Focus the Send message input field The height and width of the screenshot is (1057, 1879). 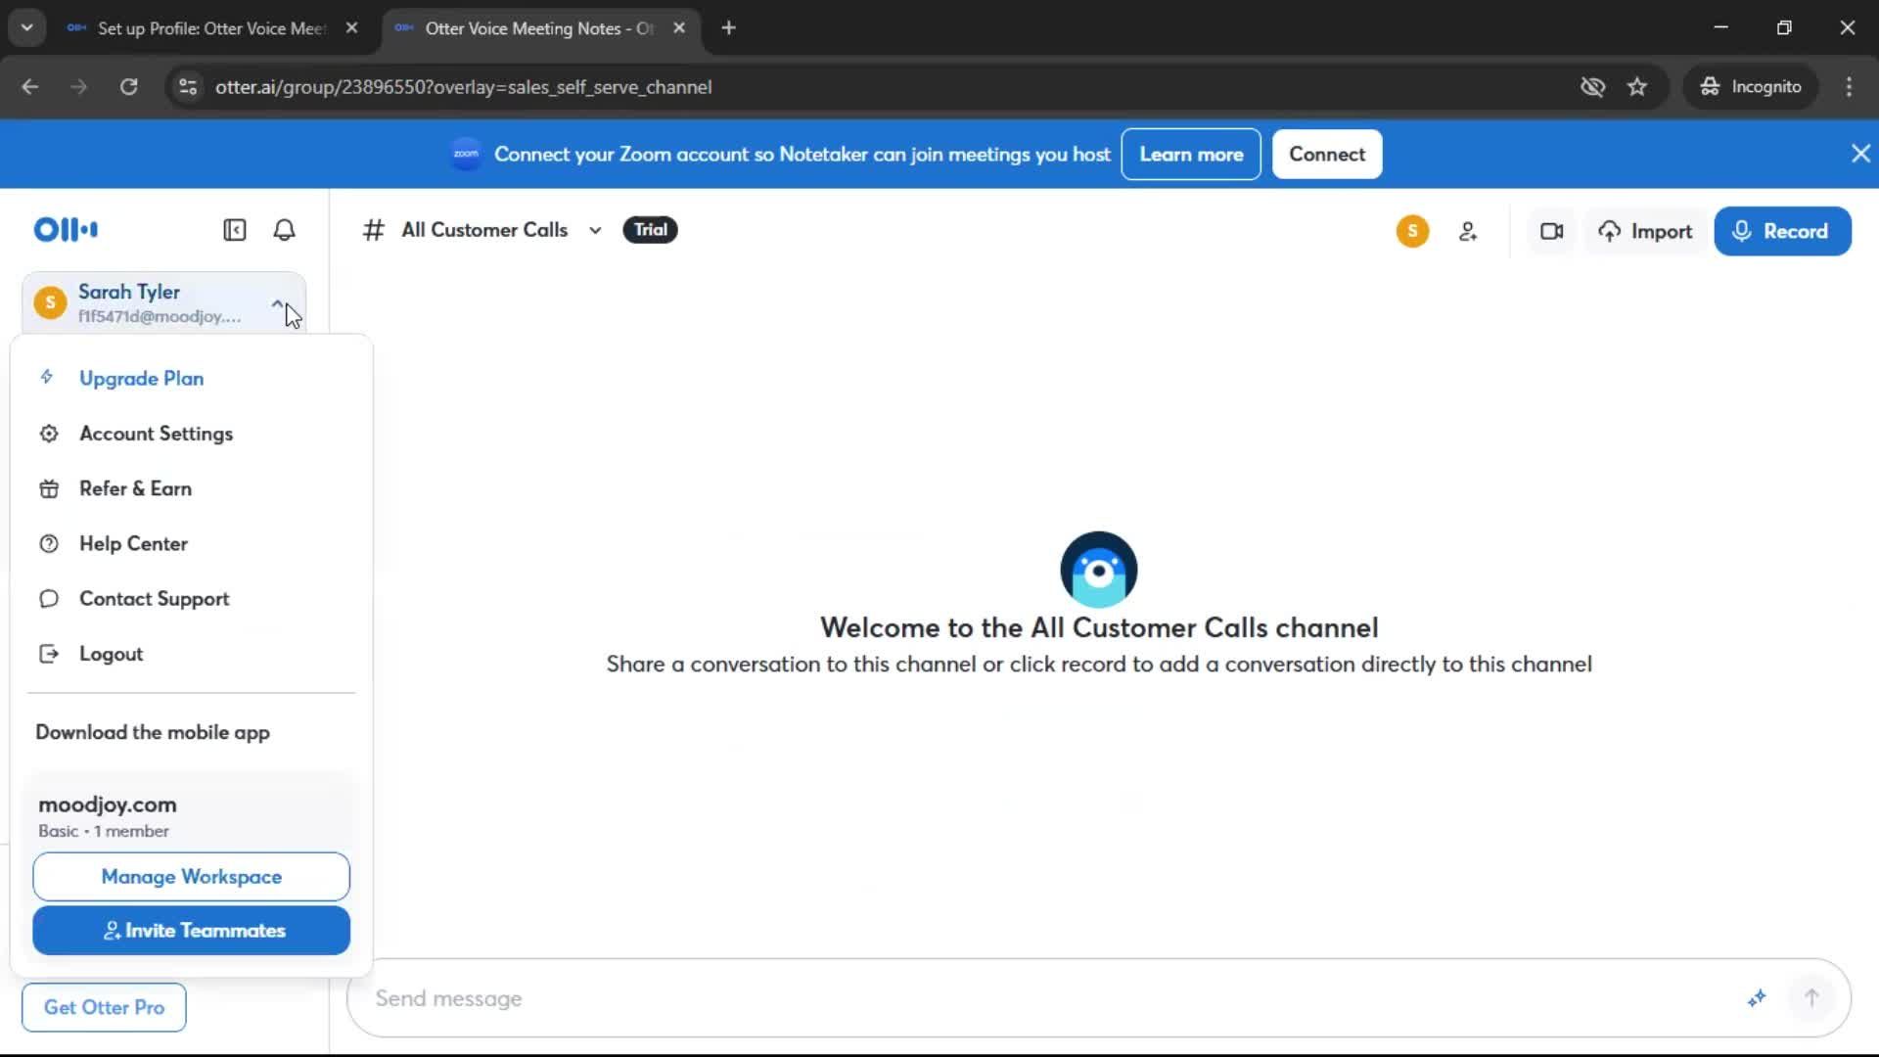pos(1047,998)
